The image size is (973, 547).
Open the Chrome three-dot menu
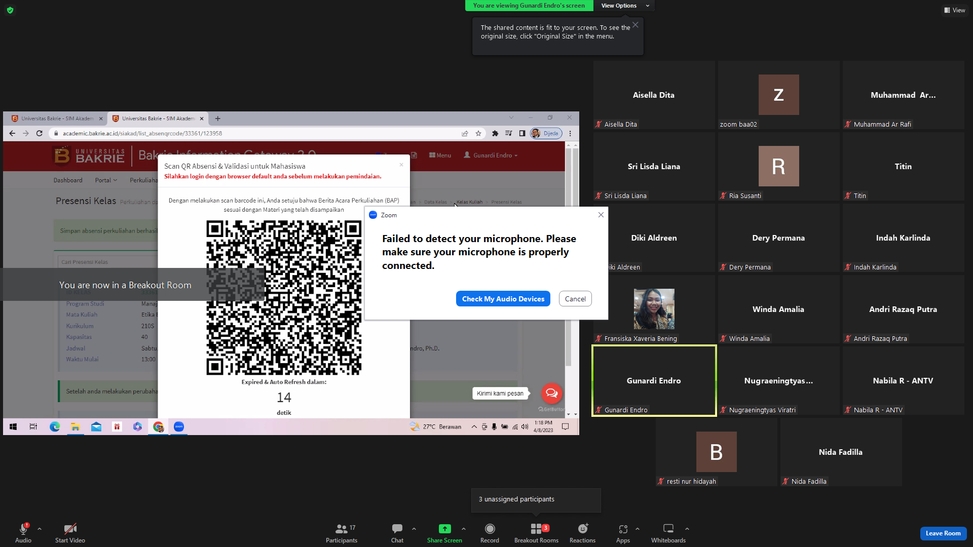click(x=570, y=133)
